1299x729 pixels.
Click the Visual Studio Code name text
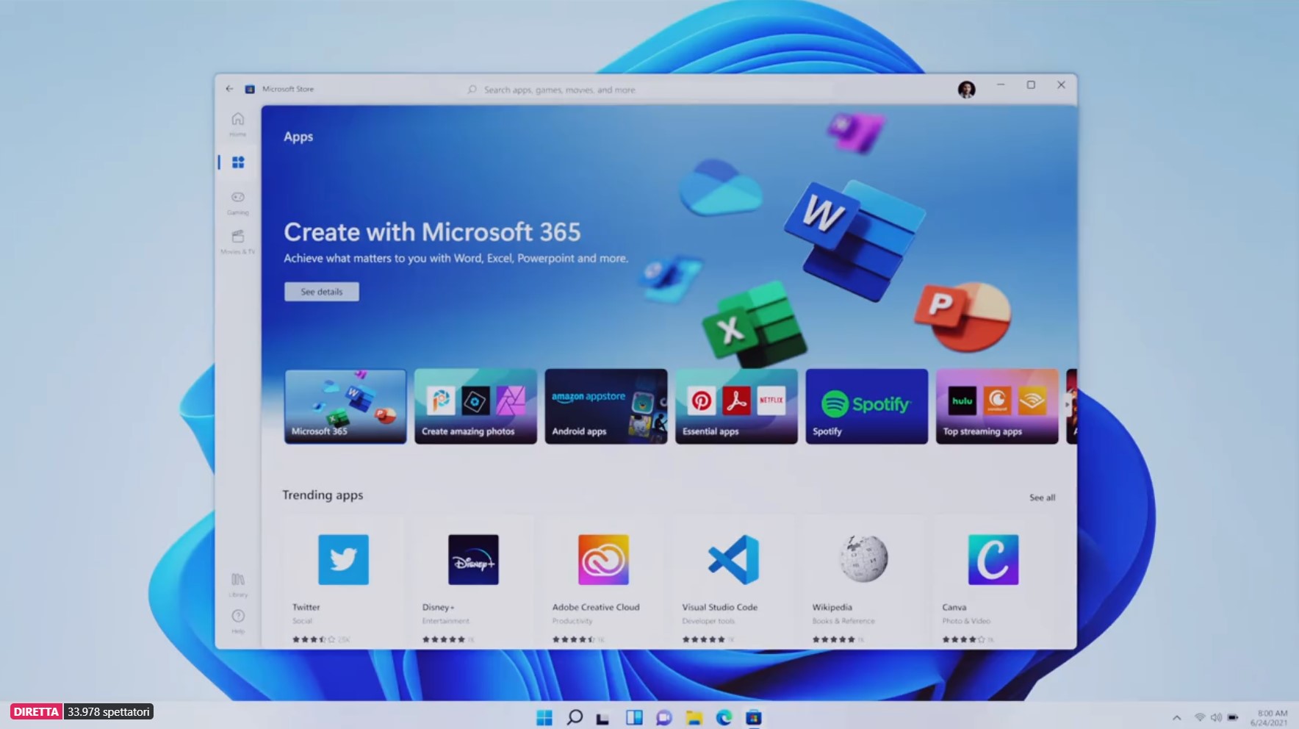point(719,607)
